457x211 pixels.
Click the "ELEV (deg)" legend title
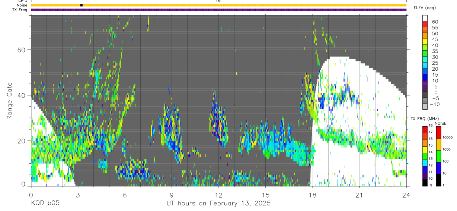[425, 8]
